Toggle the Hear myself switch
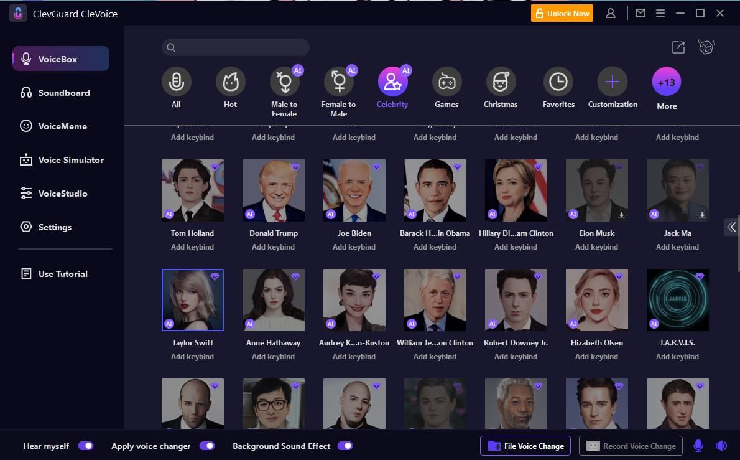This screenshot has width=740, height=460. (86, 446)
